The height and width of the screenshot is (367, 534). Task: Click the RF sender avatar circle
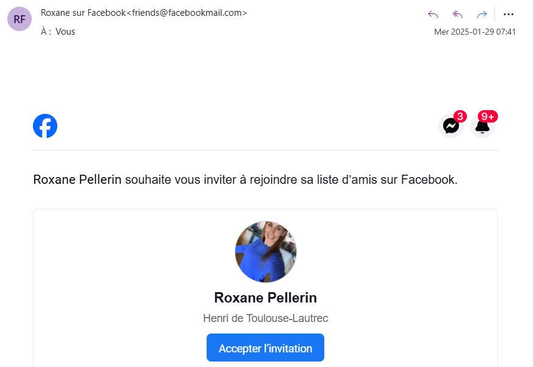[x=20, y=19]
